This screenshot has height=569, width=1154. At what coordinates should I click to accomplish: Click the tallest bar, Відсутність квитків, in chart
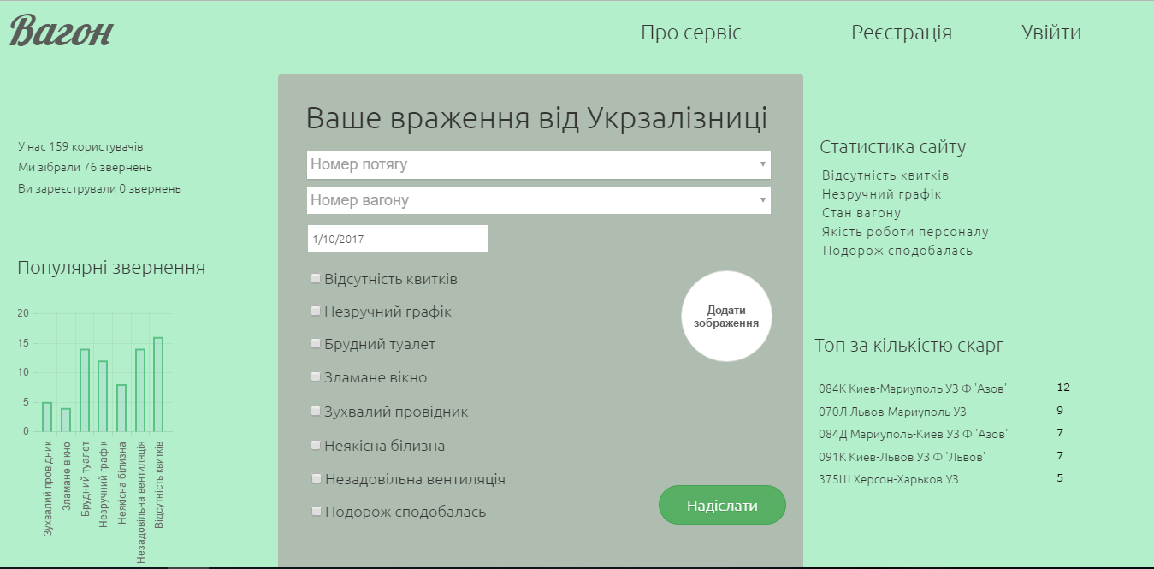(x=158, y=385)
